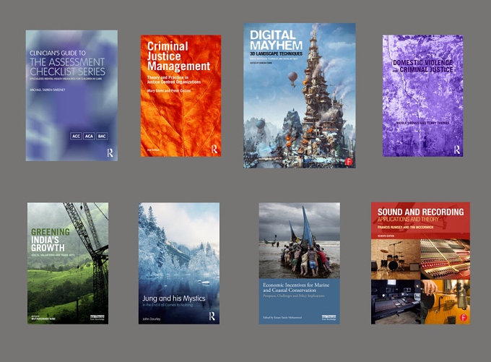Click the author name Michael Tarren-Sweeney
This screenshot has height=362, width=491.
47,90
